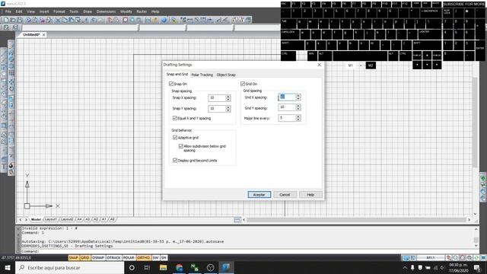Uncheck the Snap On checkbox
Image resolution: width=487 pixels, height=274 pixels.
point(171,84)
